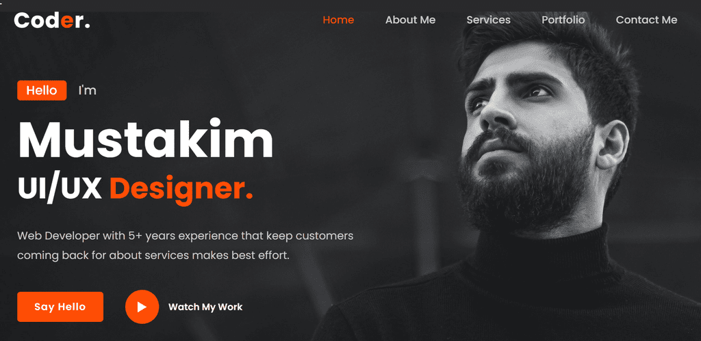Click the small dash mark at top-left corner
The height and width of the screenshot is (341, 701).
[x=1, y=3]
